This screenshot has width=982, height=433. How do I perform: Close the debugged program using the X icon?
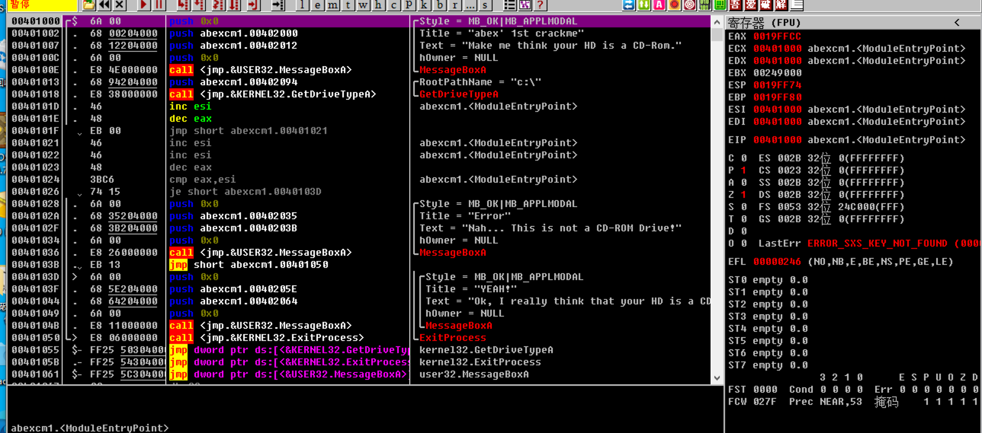tap(119, 5)
